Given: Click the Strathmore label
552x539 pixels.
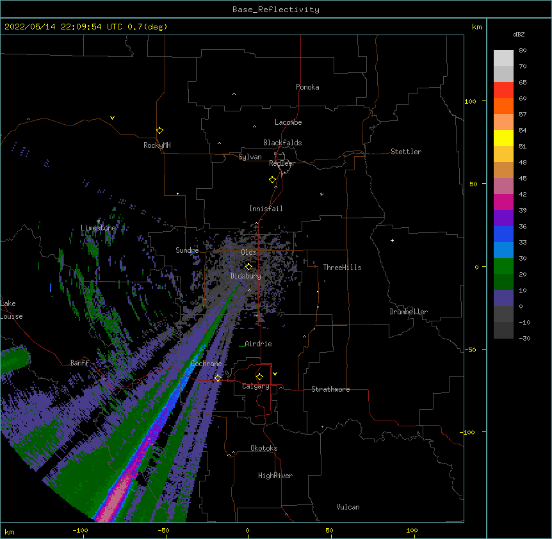Looking at the screenshot, I should click(x=330, y=389).
